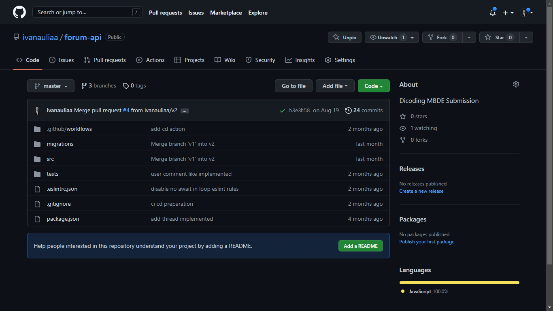Click the eye icon next to 1 watching
The width and height of the screenshot is (553, 311).
point(403,128)
